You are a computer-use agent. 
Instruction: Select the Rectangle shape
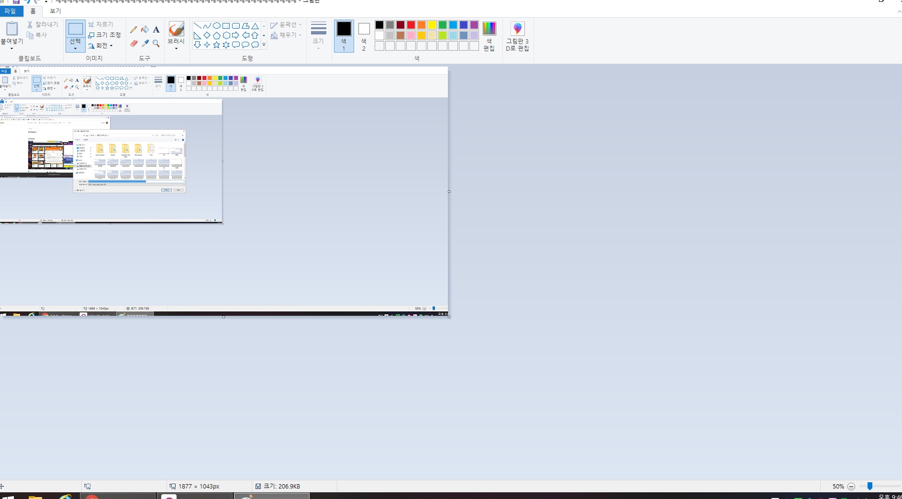click(226, 26)
